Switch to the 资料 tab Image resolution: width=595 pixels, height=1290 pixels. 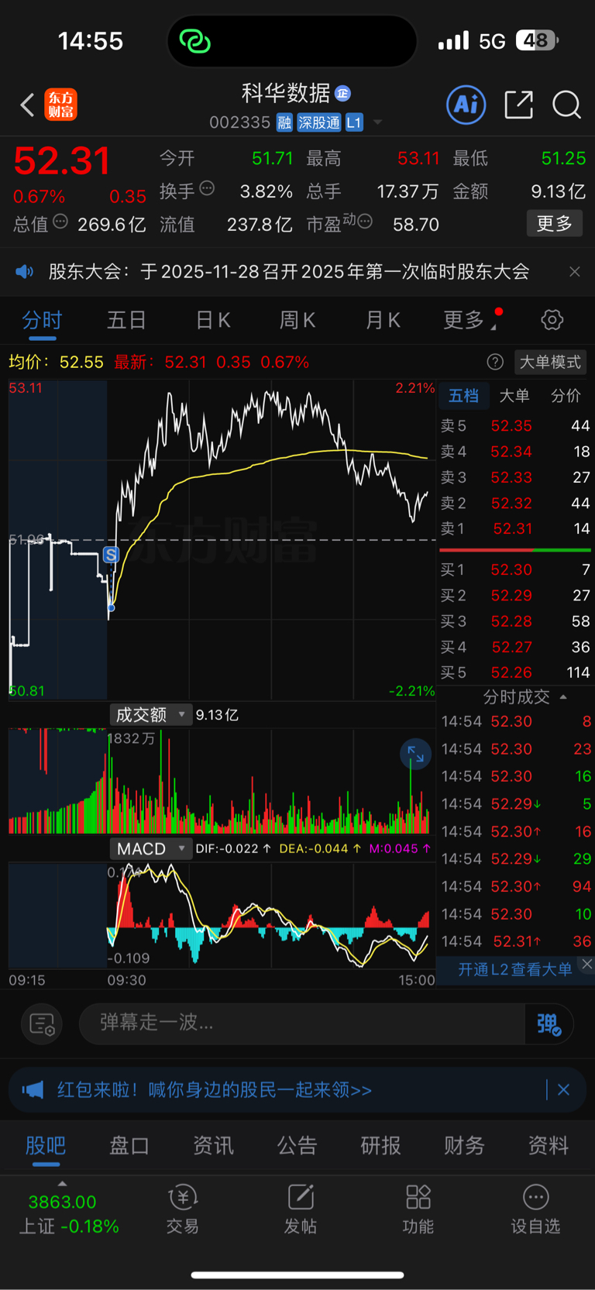pos(548,1146)
